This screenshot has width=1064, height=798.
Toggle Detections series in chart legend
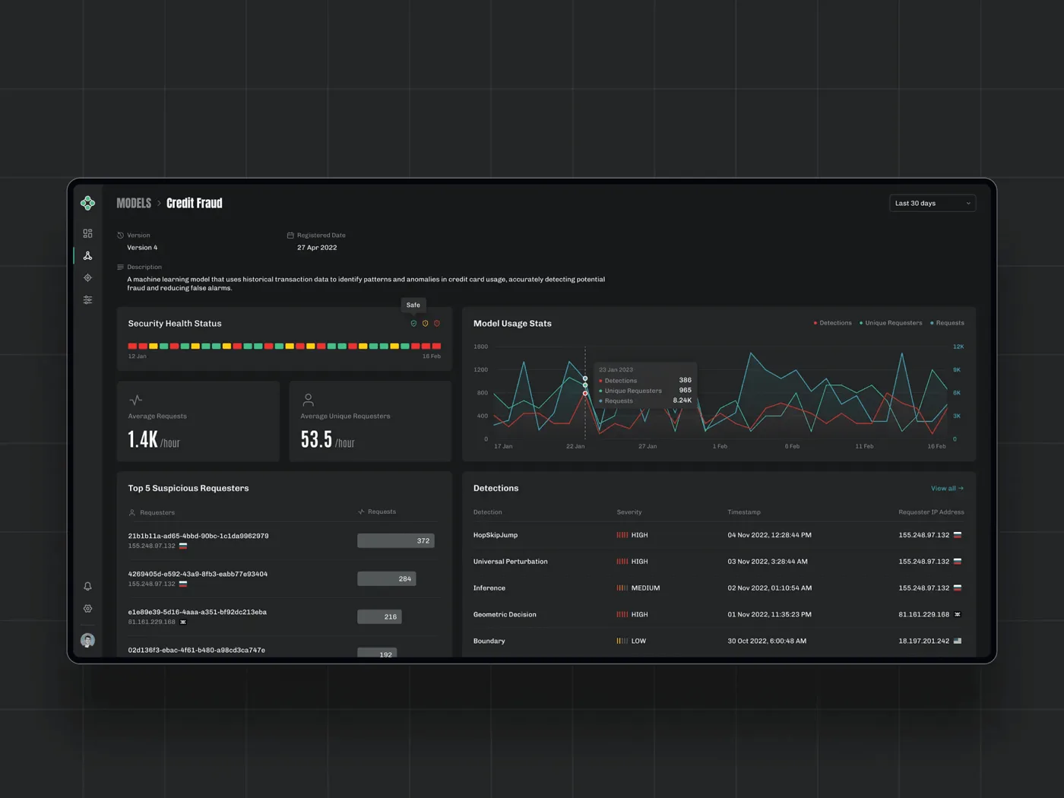point(832,323)
